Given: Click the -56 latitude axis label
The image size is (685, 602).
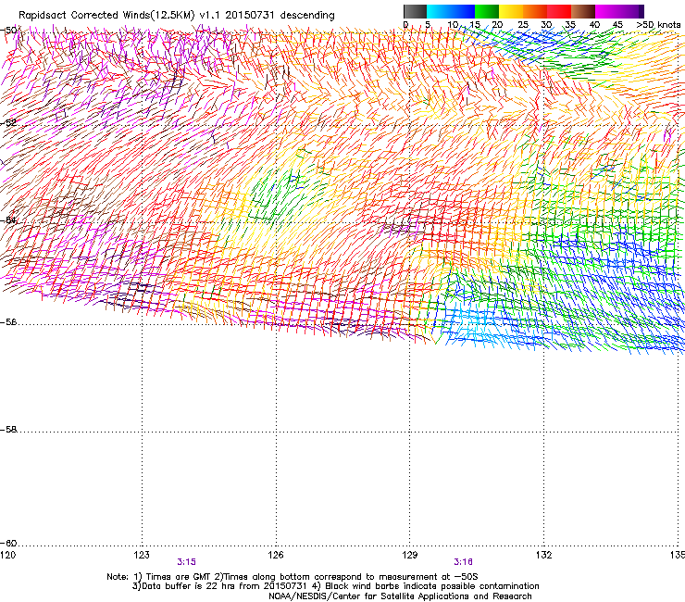Looking at the screenshot, I should (8, 322).
